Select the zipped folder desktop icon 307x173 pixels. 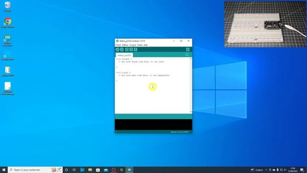click(x=8, y=72)
